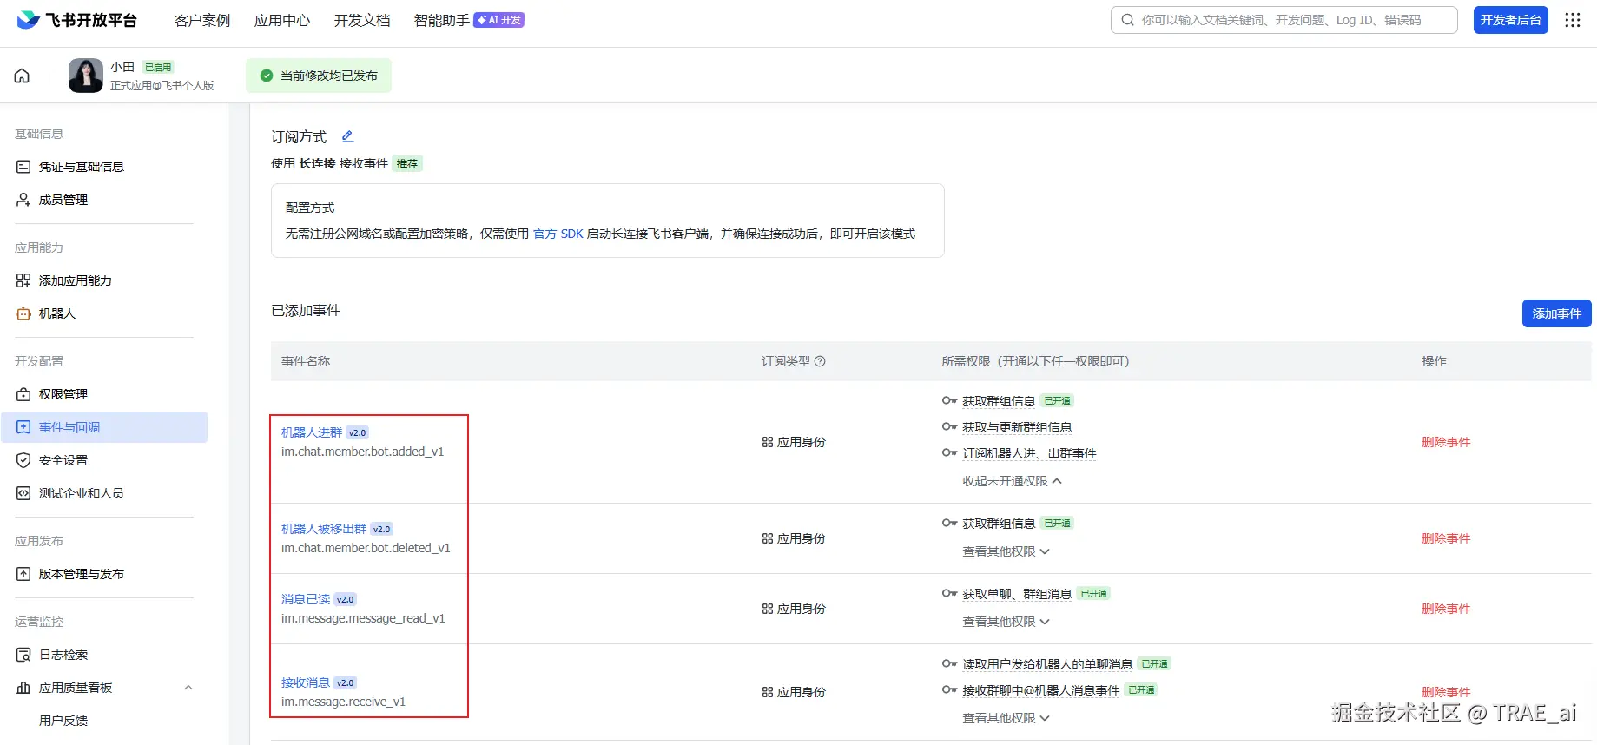Click the Feishu Open Platform logo

tap(77, 20)
